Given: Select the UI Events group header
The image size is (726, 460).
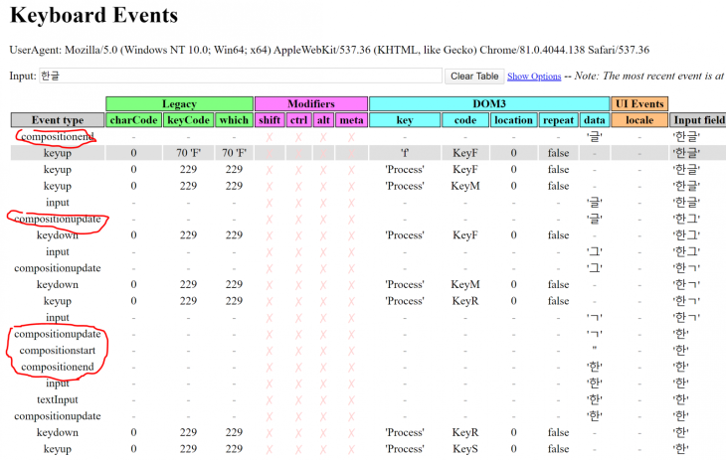Looking at the screenshot, I should (x=639, y=103).
